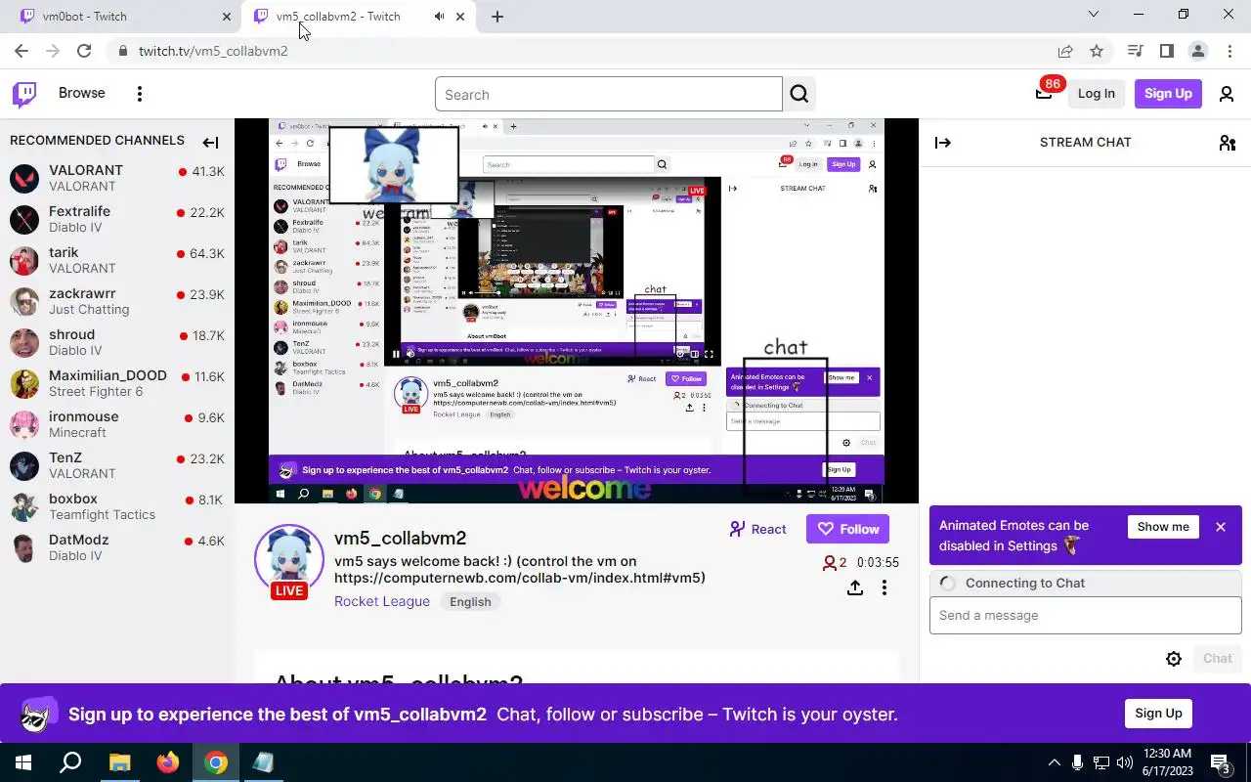Open Chrome tab search dropdown

click(1094, 14)
